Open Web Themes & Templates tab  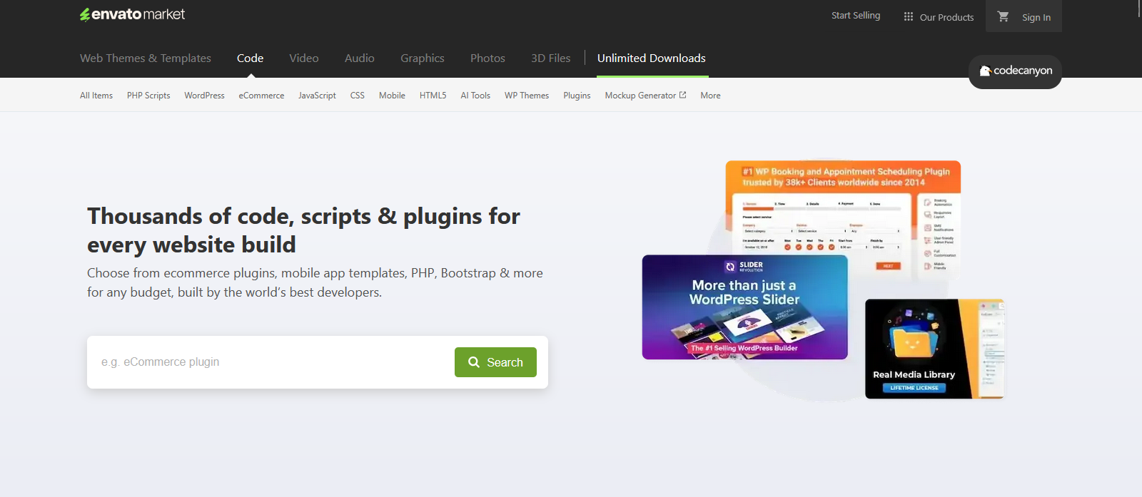(146, 58)
